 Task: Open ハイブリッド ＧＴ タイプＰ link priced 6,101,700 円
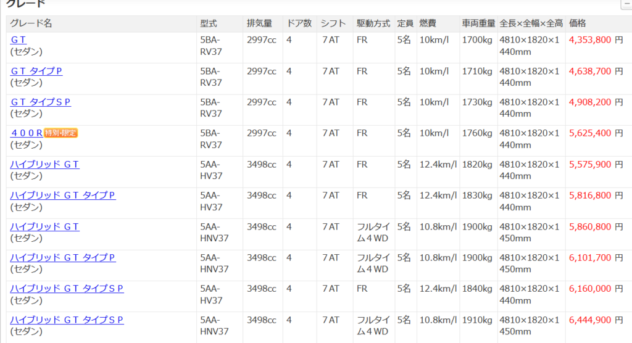click(x=63, y=257)
